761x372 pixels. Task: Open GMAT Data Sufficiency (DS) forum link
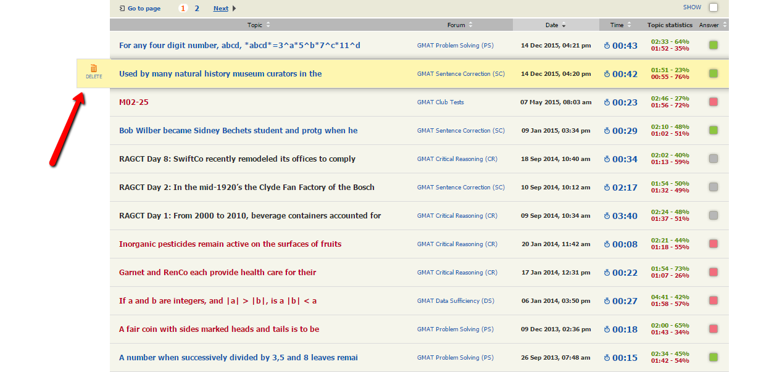coord(457,301)
